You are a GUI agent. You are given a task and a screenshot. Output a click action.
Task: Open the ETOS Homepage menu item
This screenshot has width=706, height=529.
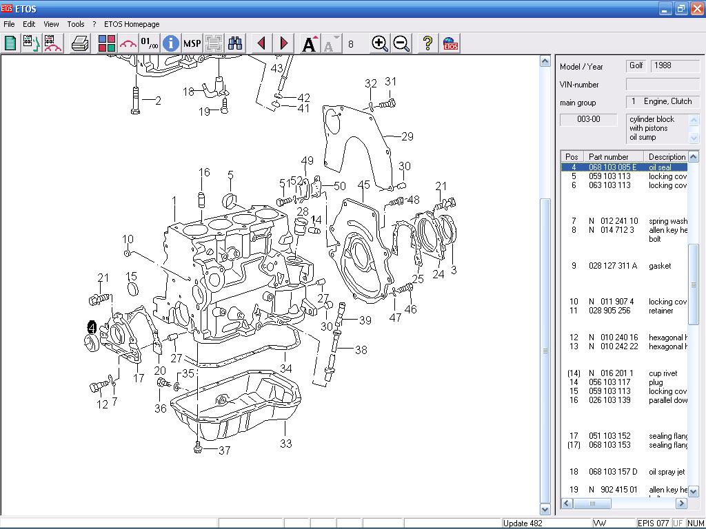pyautogui.click(x=132, y=24)
